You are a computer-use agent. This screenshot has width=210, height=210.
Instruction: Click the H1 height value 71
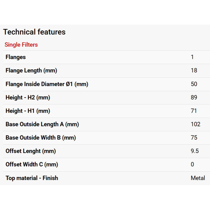click(194, 111)
